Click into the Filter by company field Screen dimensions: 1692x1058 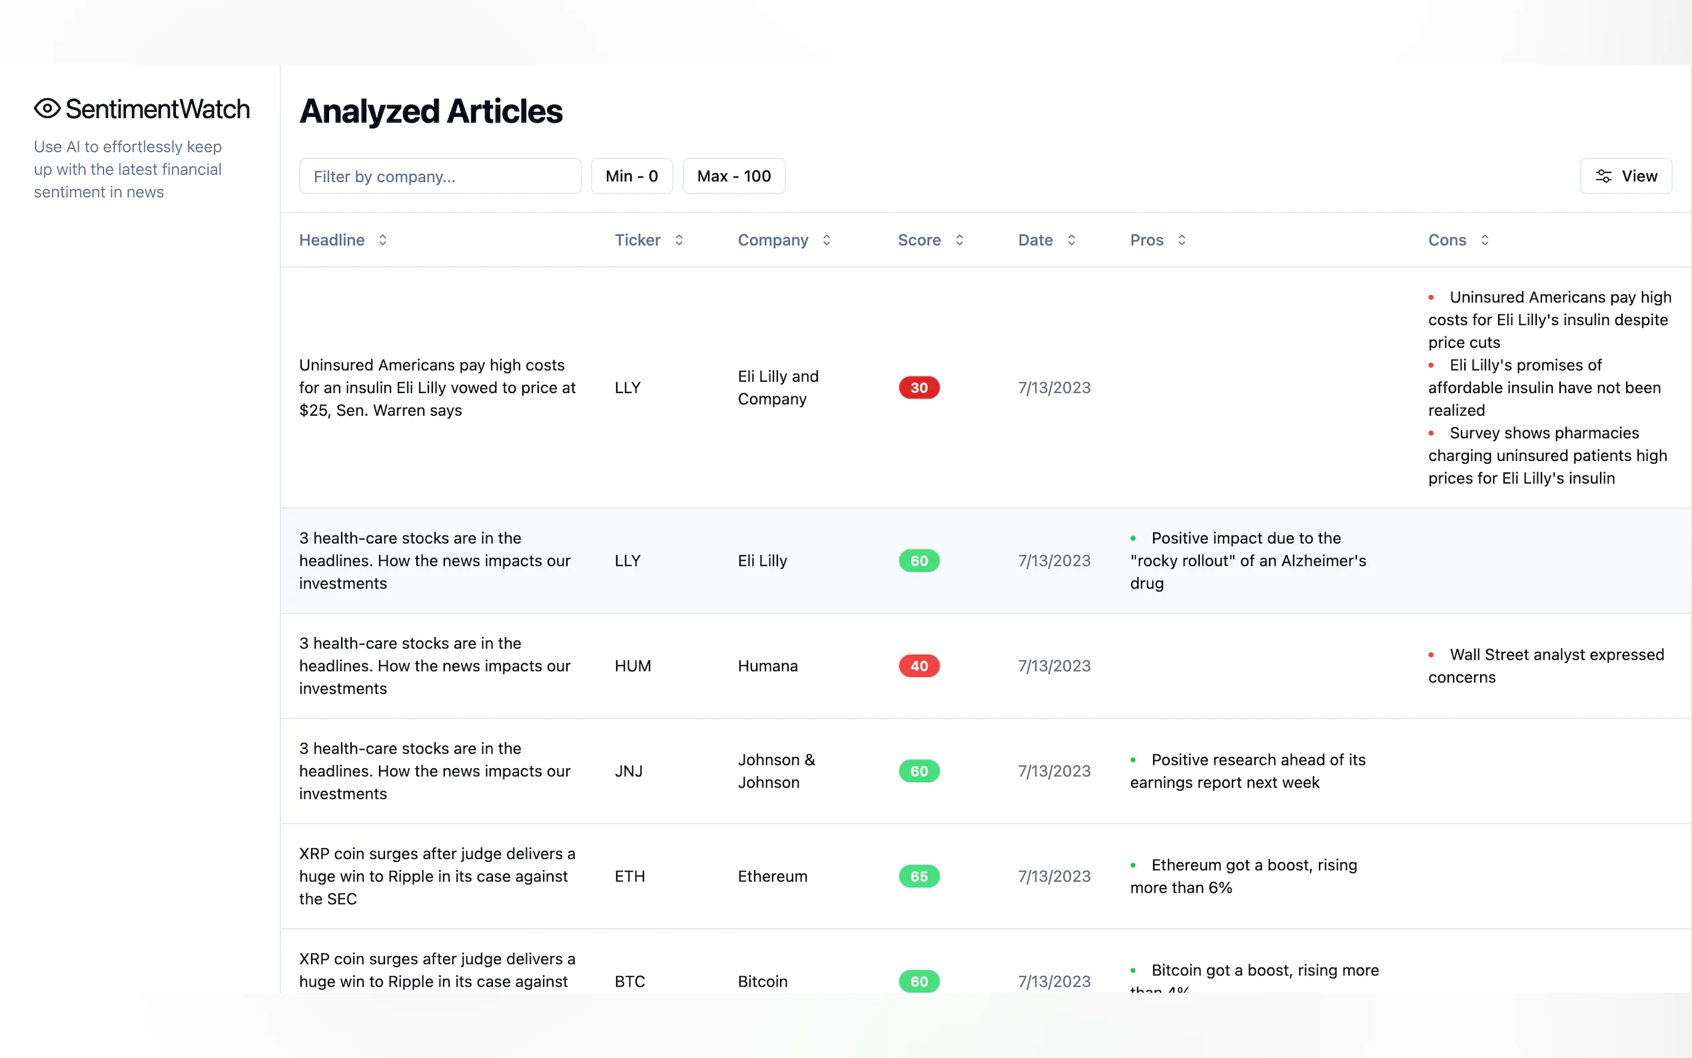pos(439,177)
